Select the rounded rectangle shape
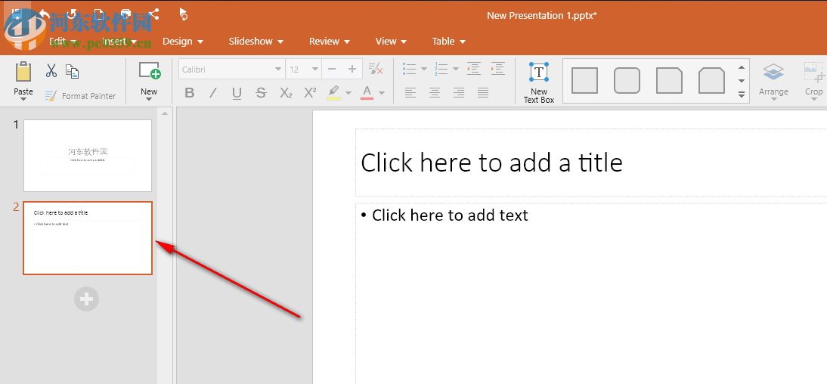The height and width of the screenshot is (384, 827). 627,81
